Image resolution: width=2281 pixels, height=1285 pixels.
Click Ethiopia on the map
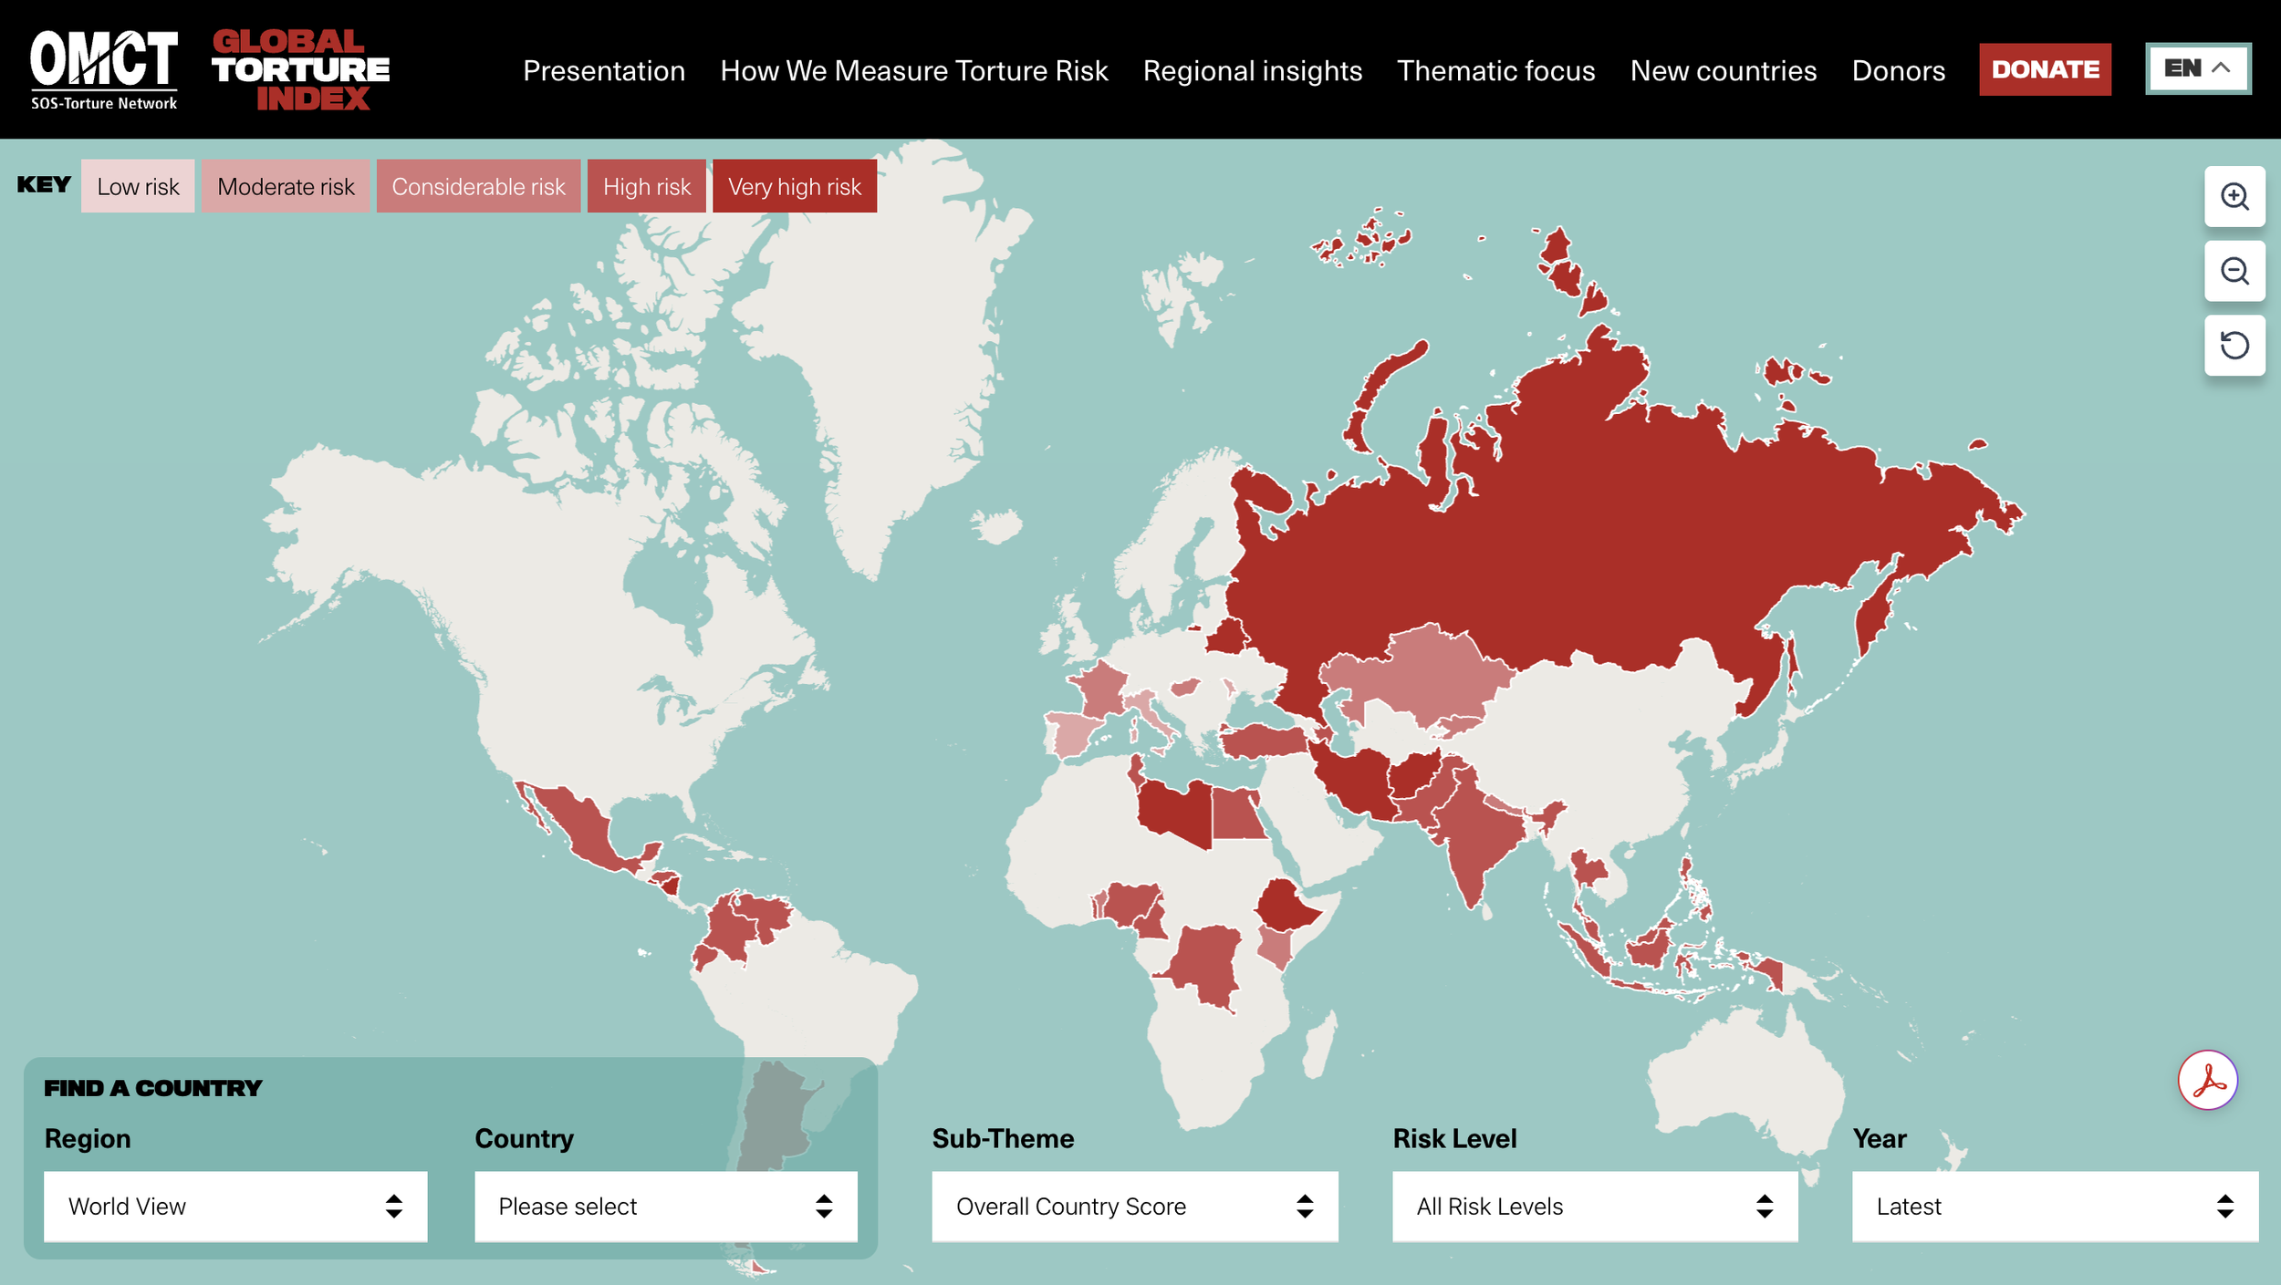click(1285, 907)
